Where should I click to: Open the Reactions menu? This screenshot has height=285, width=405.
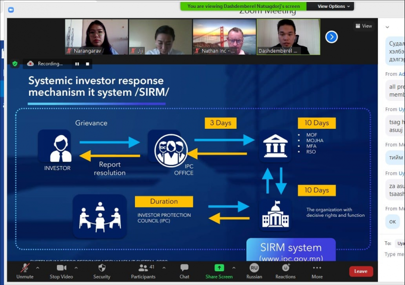pyautogui.click(x=285, y=271)
